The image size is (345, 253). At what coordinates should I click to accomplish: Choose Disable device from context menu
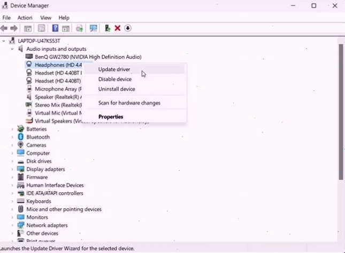pos(134,79)
